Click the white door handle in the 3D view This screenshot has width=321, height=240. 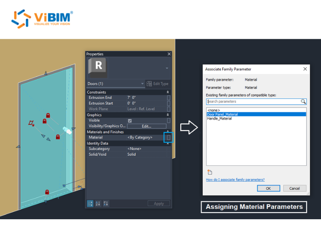[x=67, y=131]
